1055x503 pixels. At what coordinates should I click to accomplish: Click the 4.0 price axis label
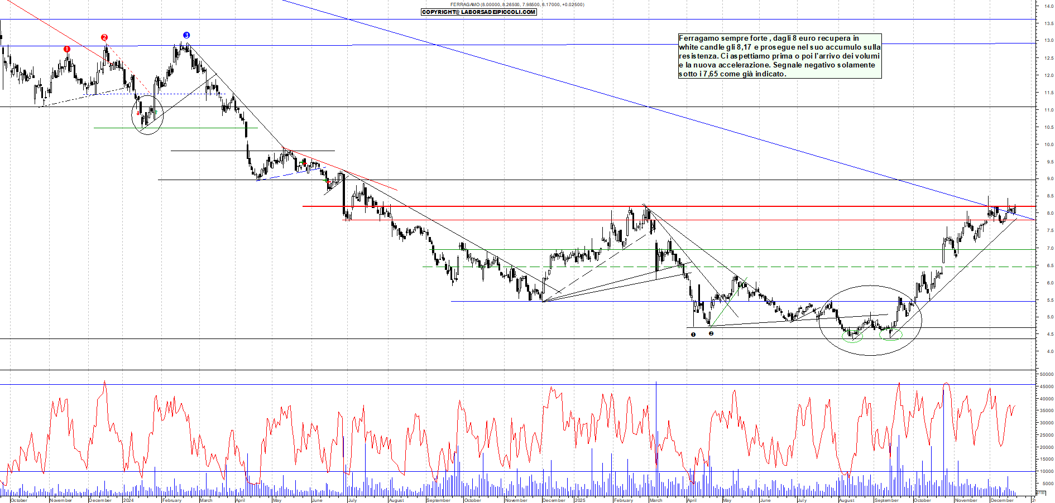(1047, 352)
